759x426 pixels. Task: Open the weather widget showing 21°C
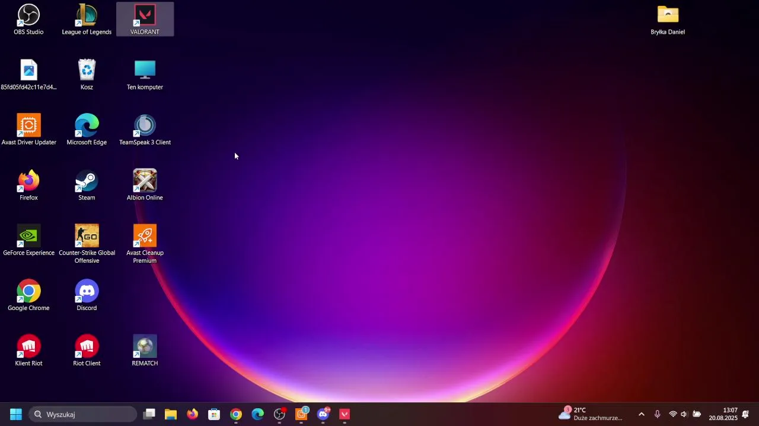(591, 414)
